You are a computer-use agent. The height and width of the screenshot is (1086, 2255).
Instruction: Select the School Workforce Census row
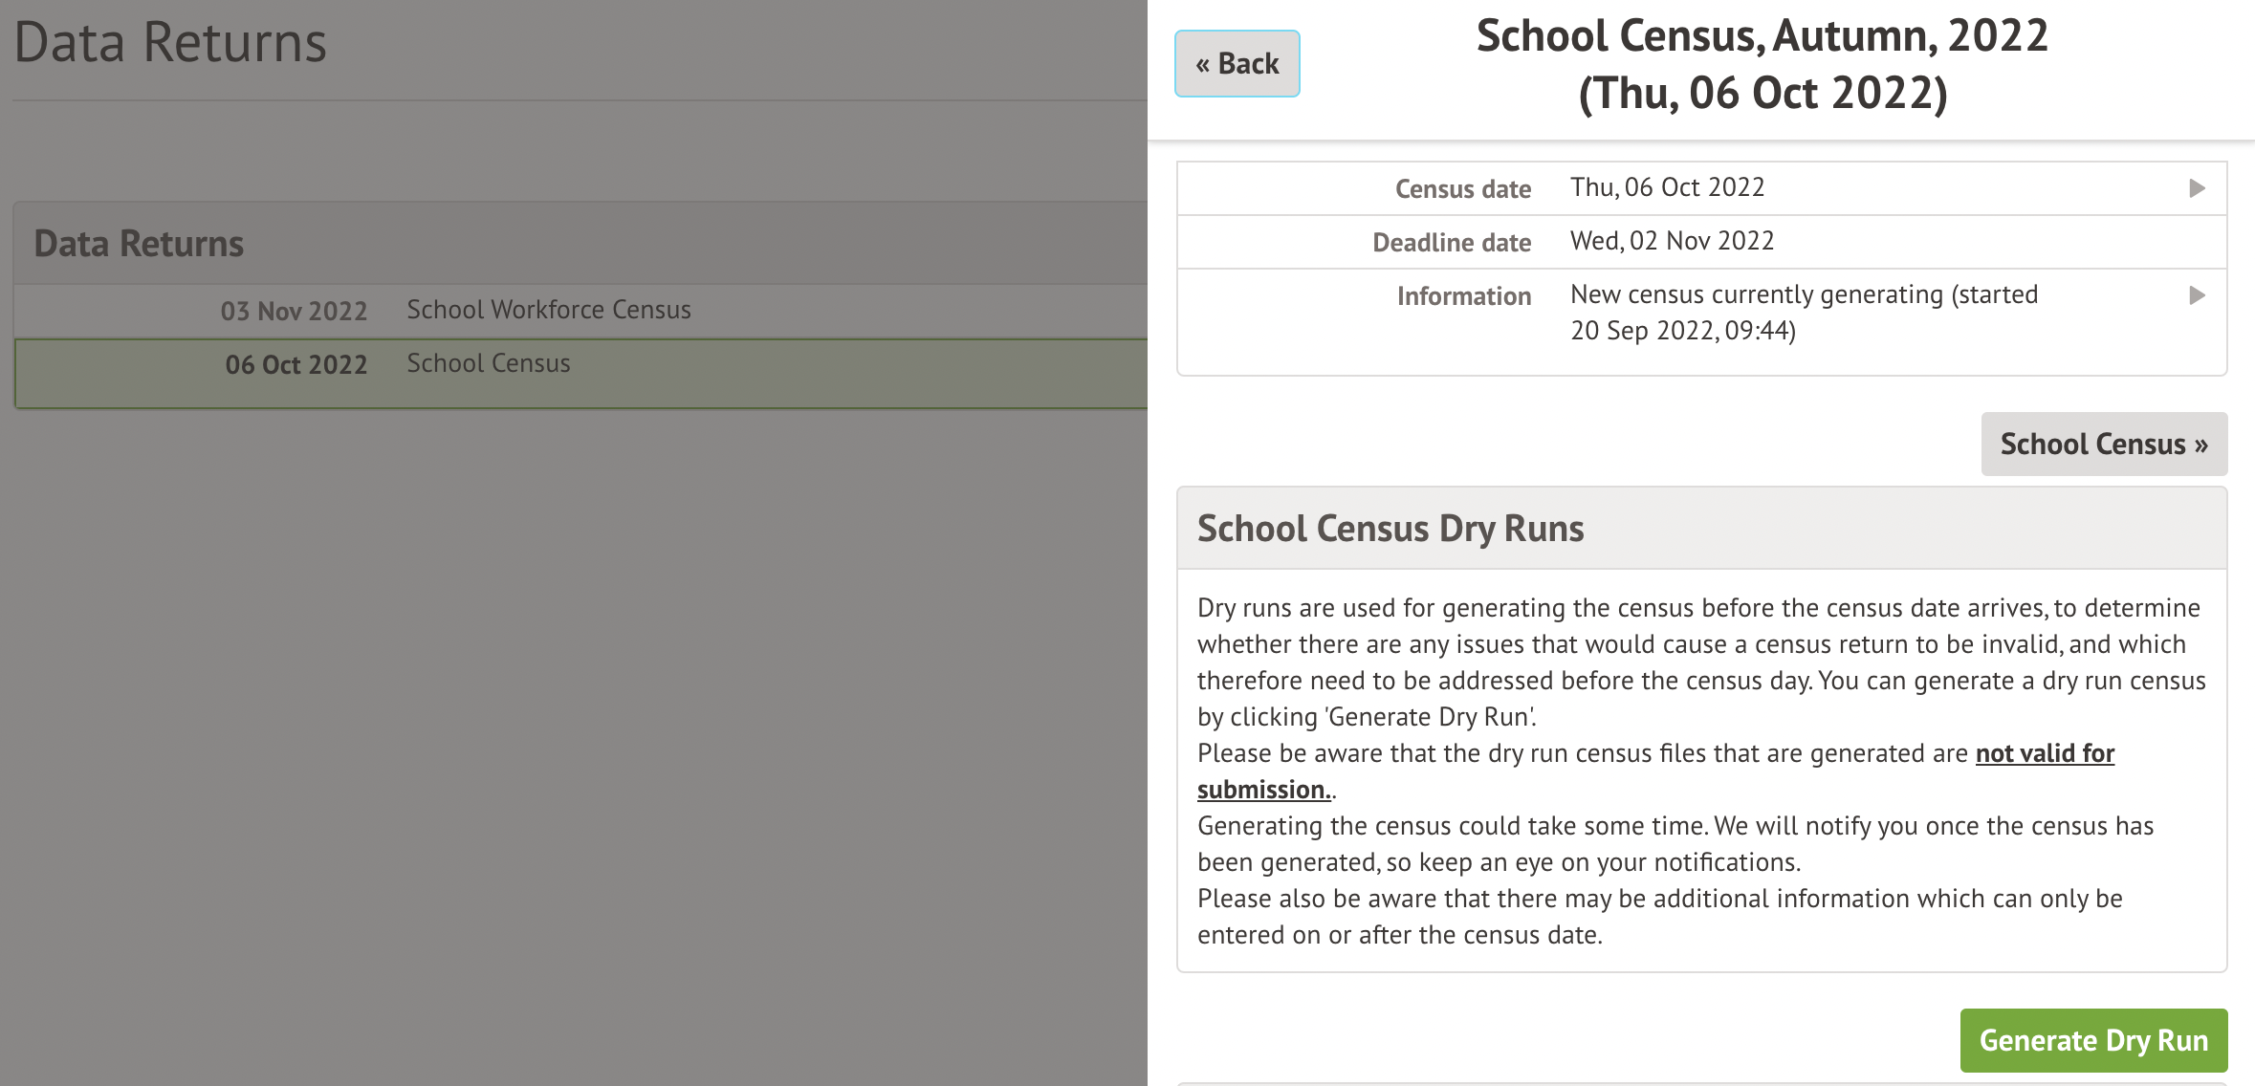pos(548,310)
